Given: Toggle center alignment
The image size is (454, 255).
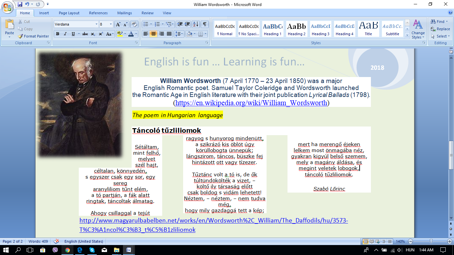Looking at the screenshot, I should [153, 34].
